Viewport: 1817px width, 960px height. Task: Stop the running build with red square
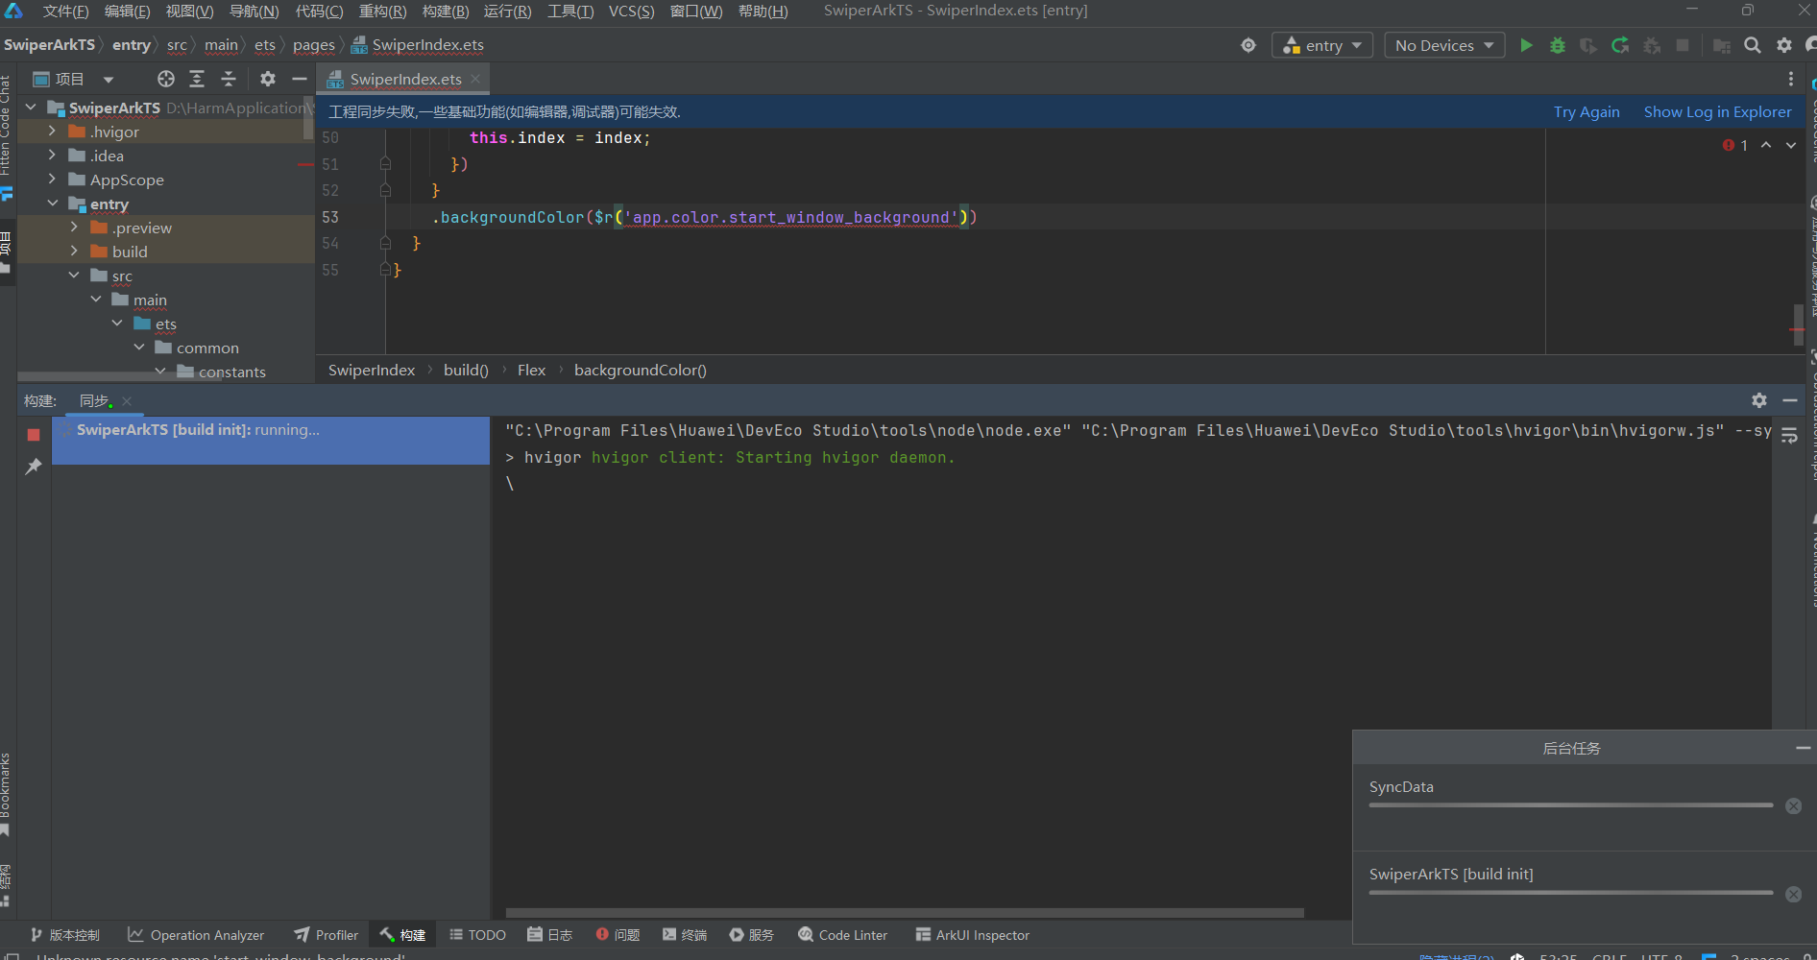[34, 435]
